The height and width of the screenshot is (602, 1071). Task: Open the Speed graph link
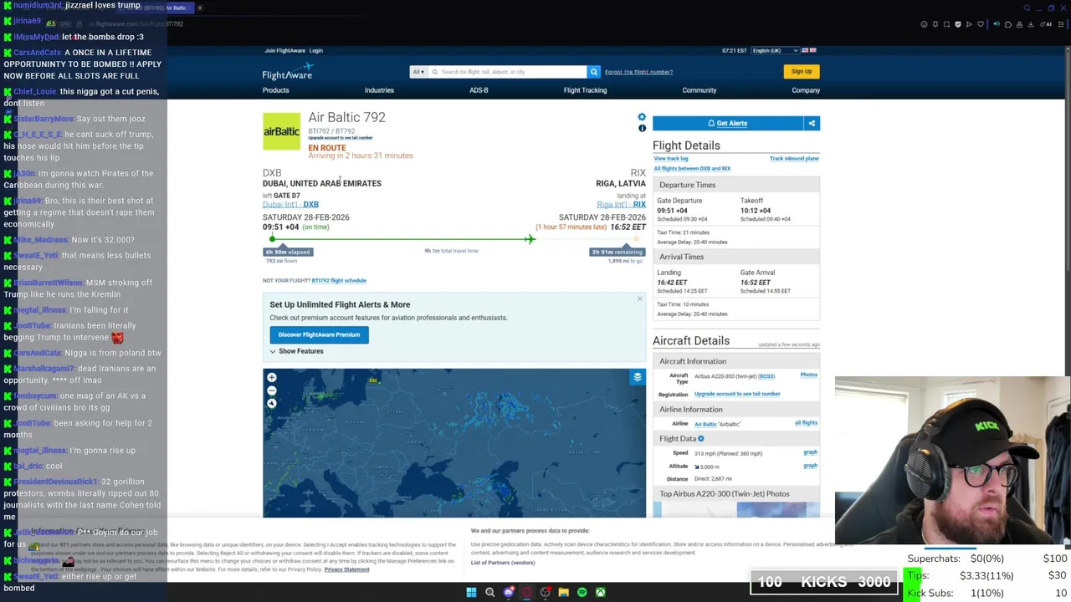pyautogui.click(x=810, y=452)
